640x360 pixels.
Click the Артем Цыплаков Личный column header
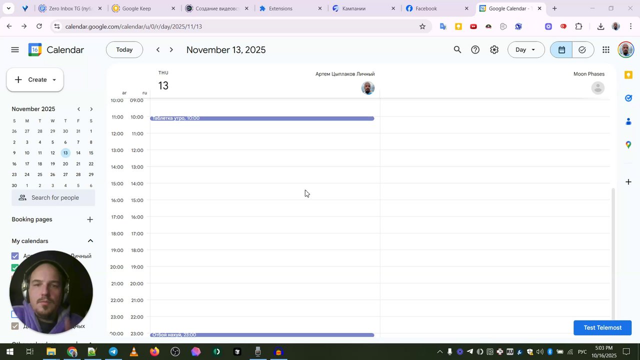pyautogui.click(x=345, y=74)
